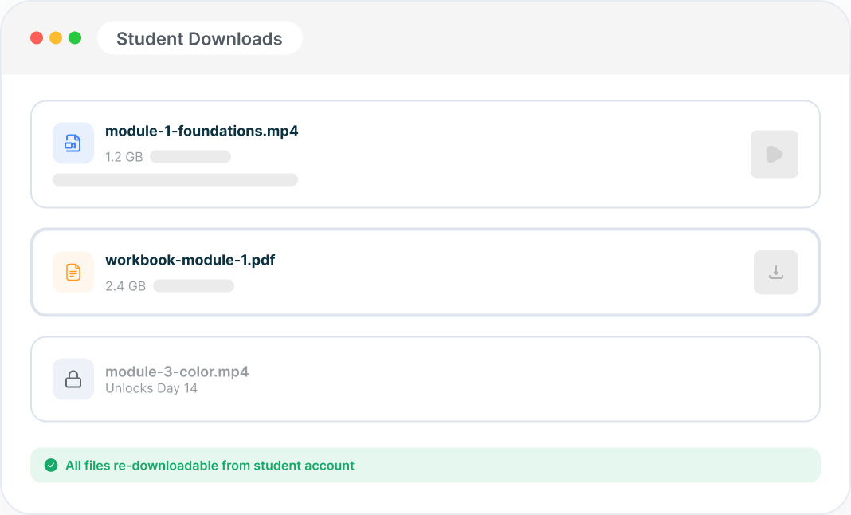Download workbook-module-1.pdf
The height and width of the screenshot is (515, 851).
point(776,272)
